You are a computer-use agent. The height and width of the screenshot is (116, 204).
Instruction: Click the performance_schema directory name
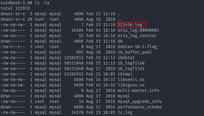[x=140, y=107]
